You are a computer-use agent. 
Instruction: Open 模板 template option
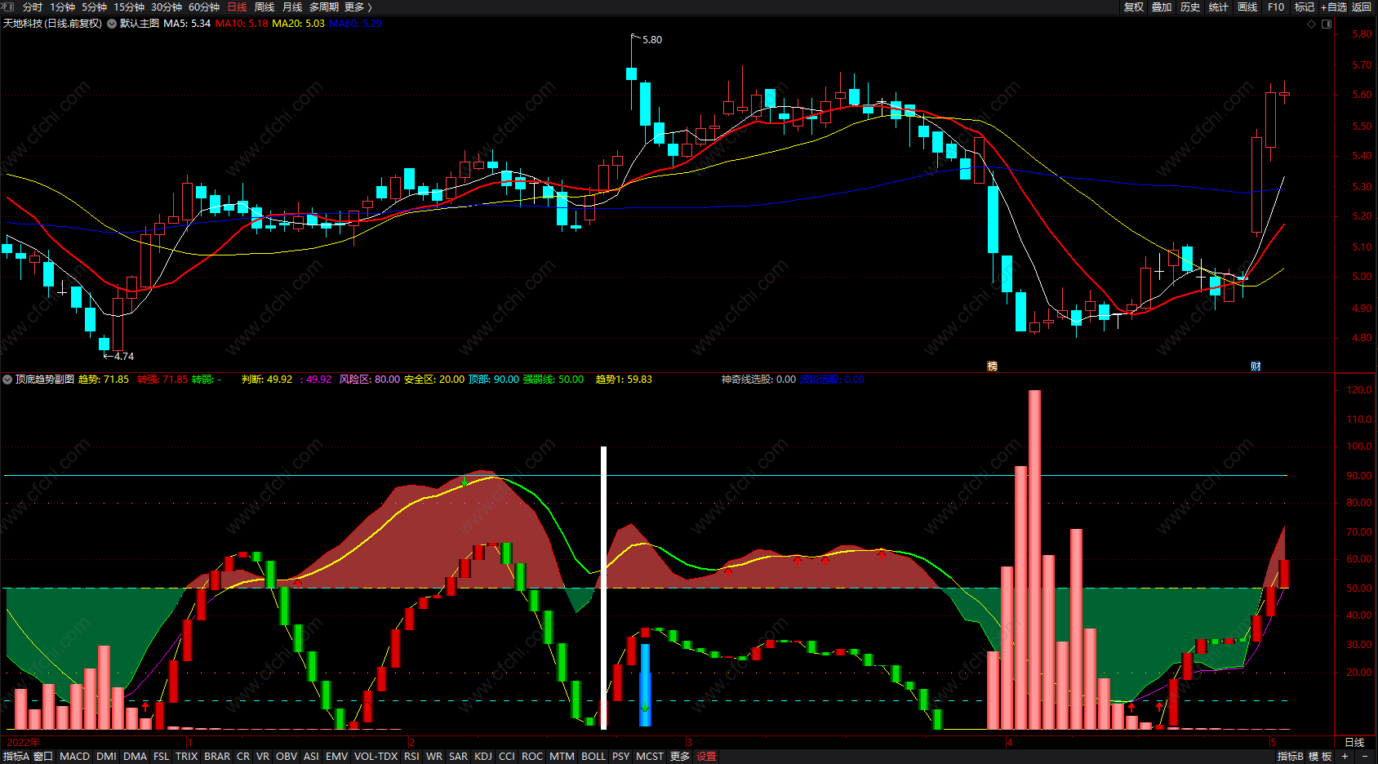pos(1320,757)
